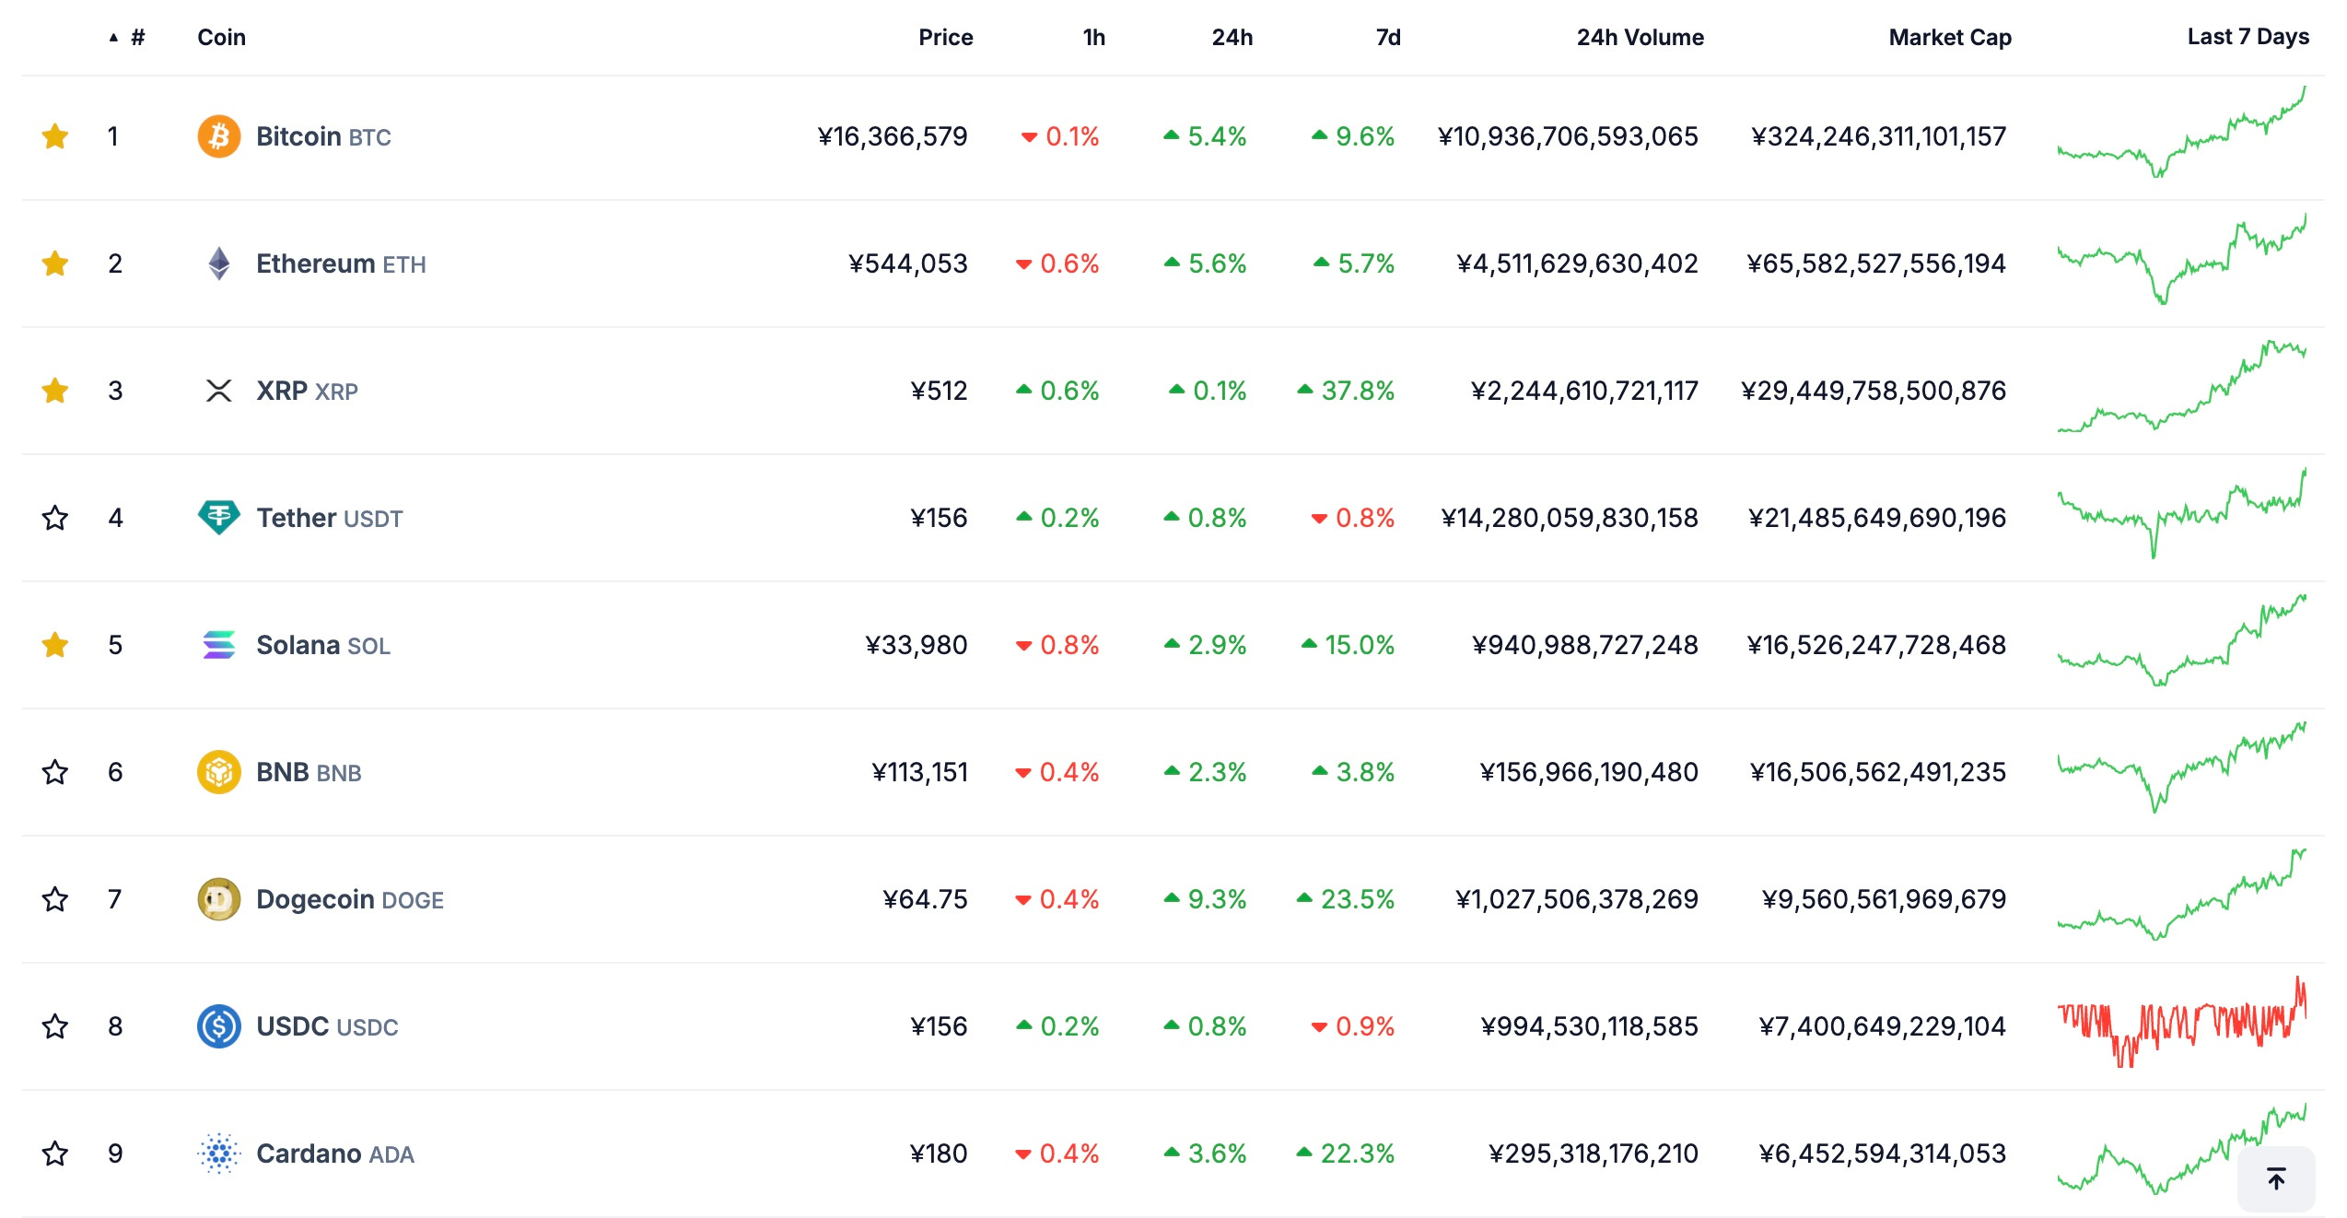Click Dogecoin price ¥64.75
2347x1218 pixels.
[x=925, y=899]
